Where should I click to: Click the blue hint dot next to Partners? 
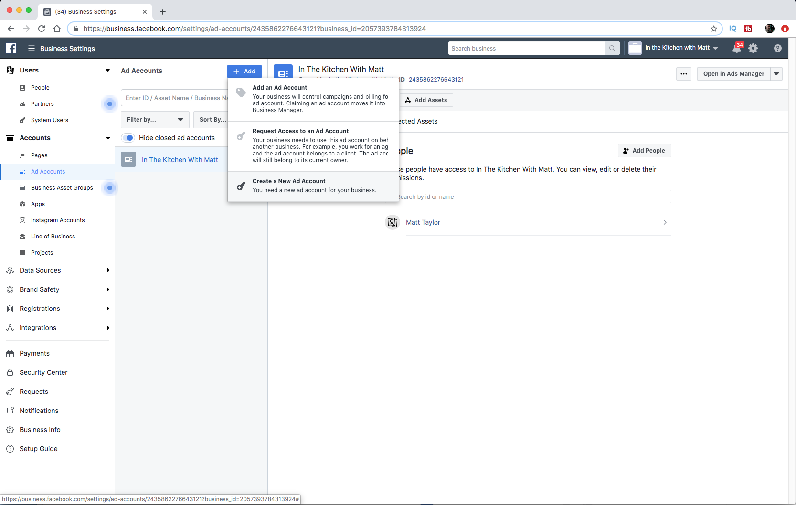[110, 104]
